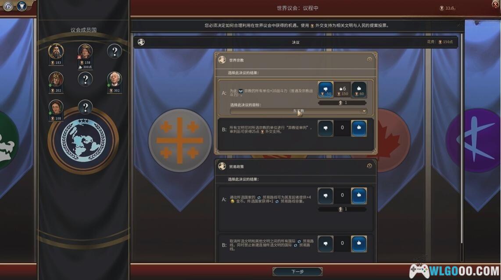Click thumbs-up vote on World Religion option B

(x=359, y=128)
